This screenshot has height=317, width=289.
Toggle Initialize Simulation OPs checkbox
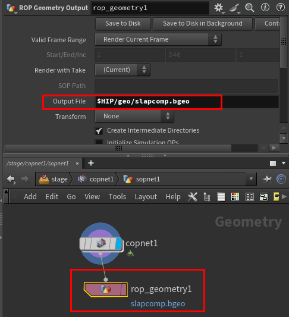[x=99, y=142]
